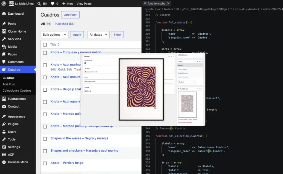283x174 pixels.
Task: Tick the select-all checkbox beside Title
Action: point(45,45)
